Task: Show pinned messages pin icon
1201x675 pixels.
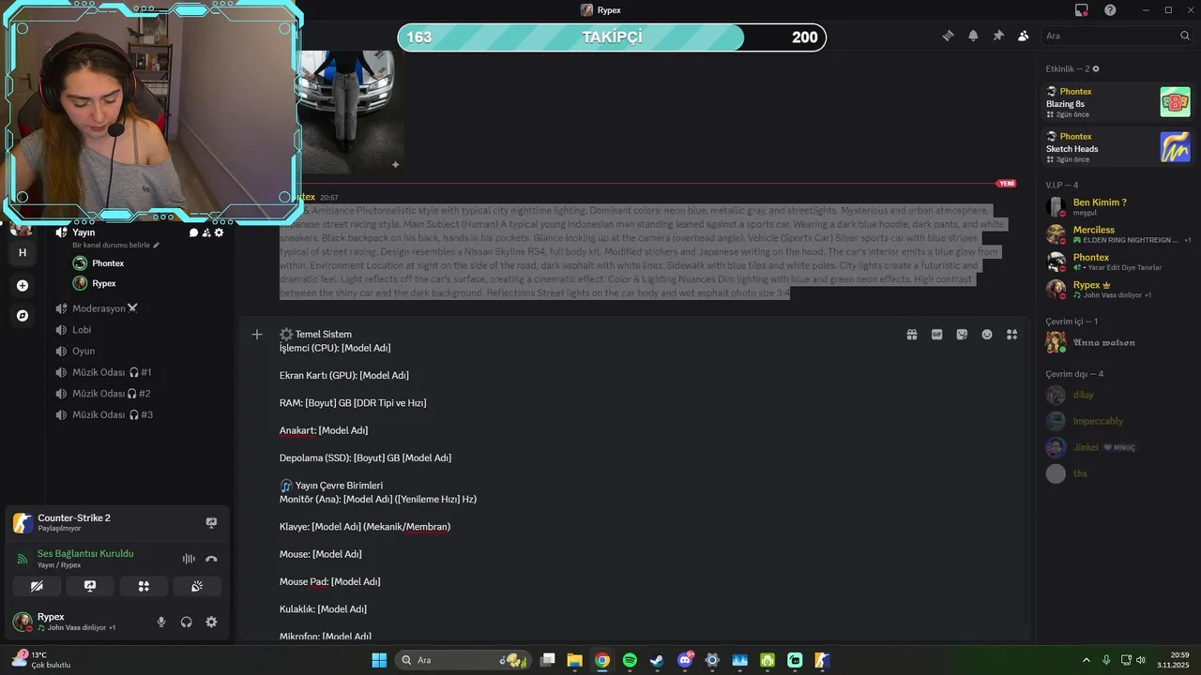Action: pos(998,36)
